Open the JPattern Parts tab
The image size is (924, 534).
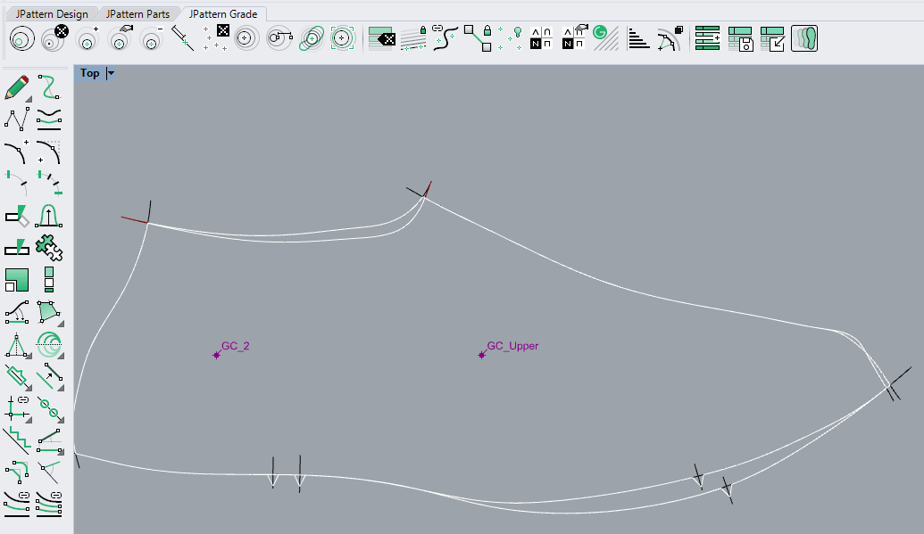point(137,14)
